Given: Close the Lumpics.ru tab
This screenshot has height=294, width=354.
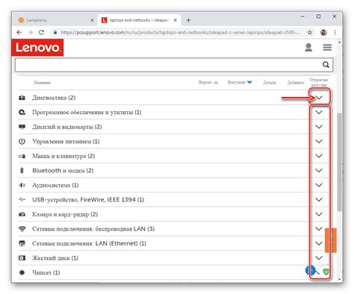Looking at the screenshot, I should tap(92, 20).
